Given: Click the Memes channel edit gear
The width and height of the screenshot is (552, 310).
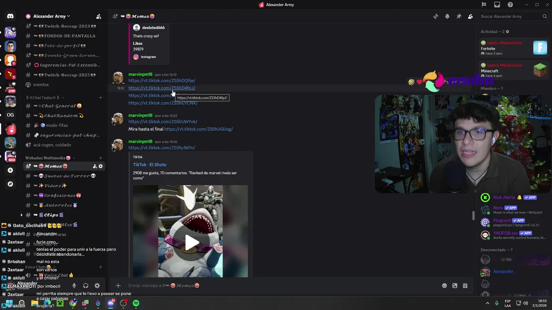Looking at the screenshot, I should tap(101, 166).
